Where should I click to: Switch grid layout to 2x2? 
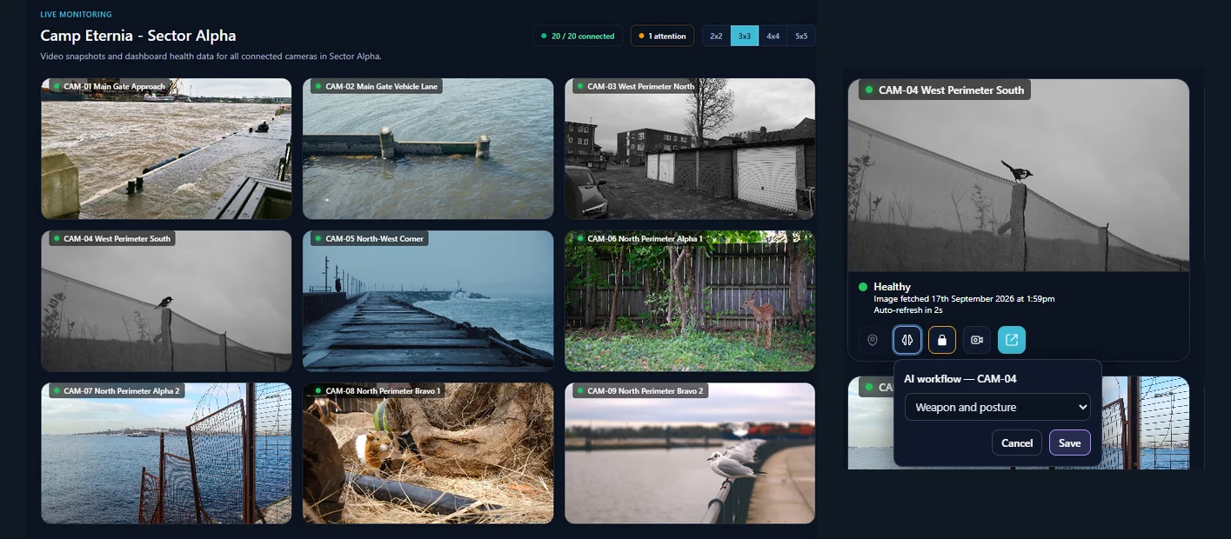(x=716, y=36)
